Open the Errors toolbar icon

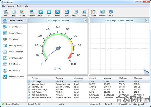93,13
